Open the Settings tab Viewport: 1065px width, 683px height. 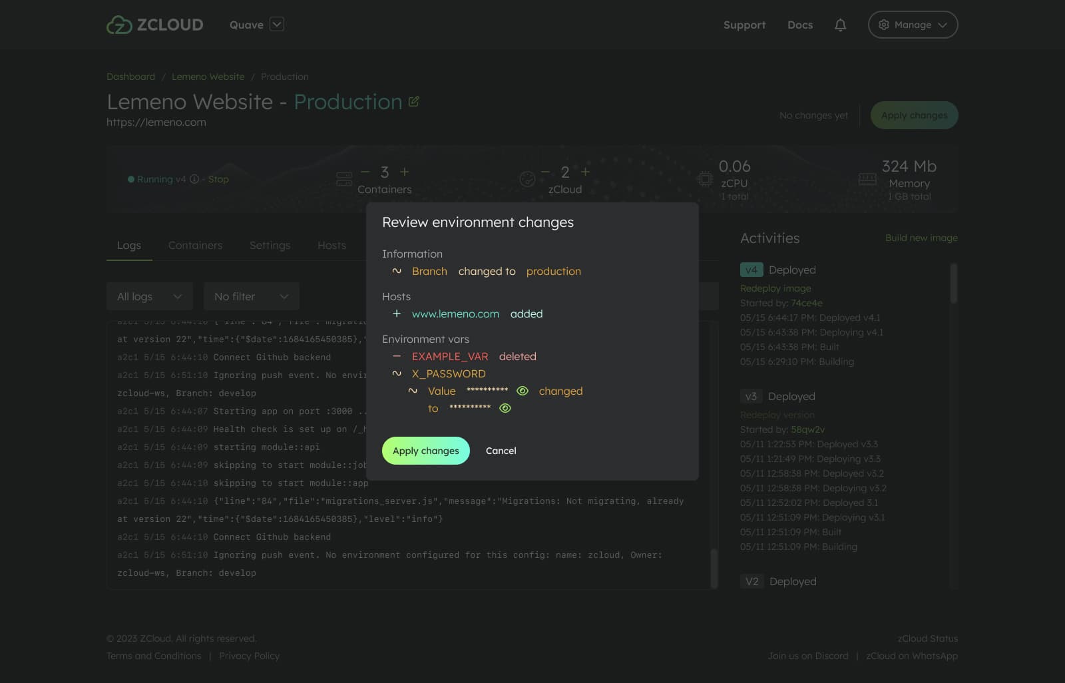tap(270, 246)
